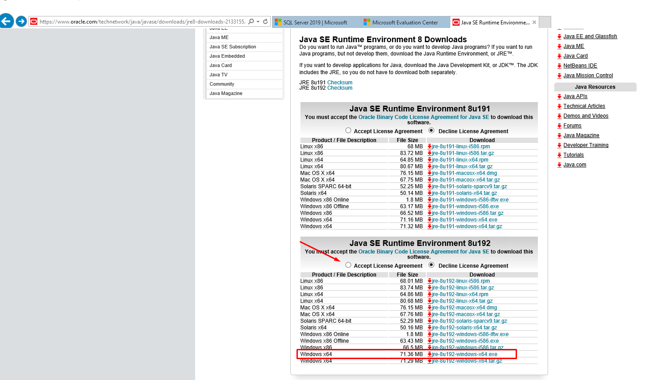Image resolution: width=645 pixels, height=380 pixels.
Task: Open Java TV sidebar item
Action: click(x=218, y=75)
